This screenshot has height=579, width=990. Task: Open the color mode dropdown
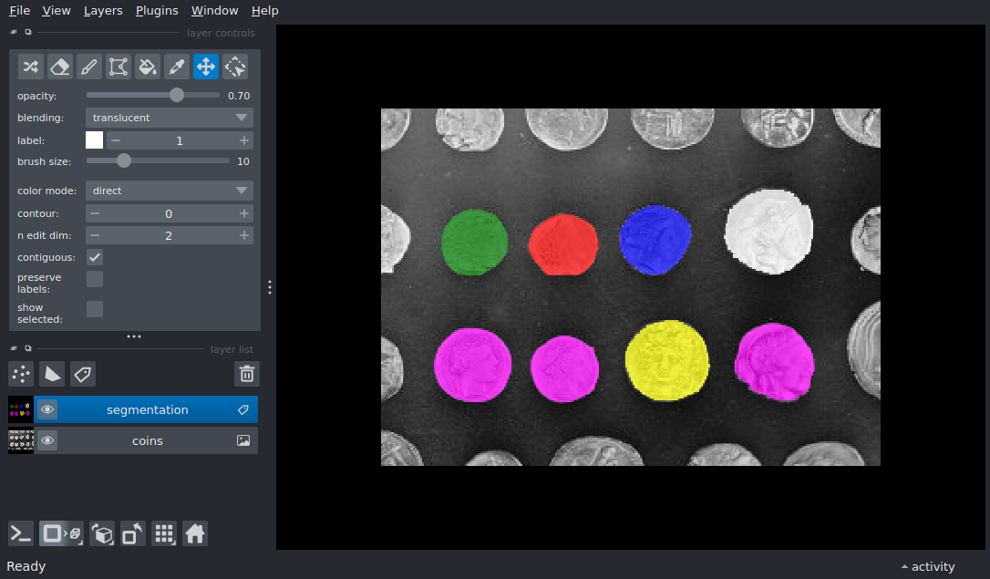pyautogui.click(x=170, y=191)
